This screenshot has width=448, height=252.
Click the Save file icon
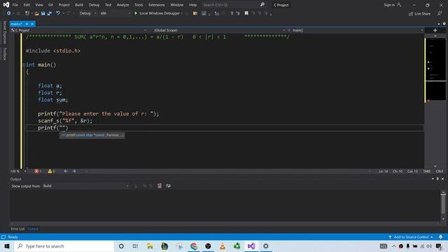[43, 13]
